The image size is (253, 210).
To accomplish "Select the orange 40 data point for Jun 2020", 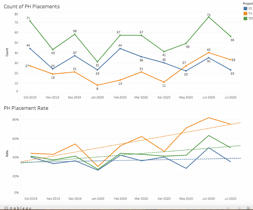I will 208,52.
